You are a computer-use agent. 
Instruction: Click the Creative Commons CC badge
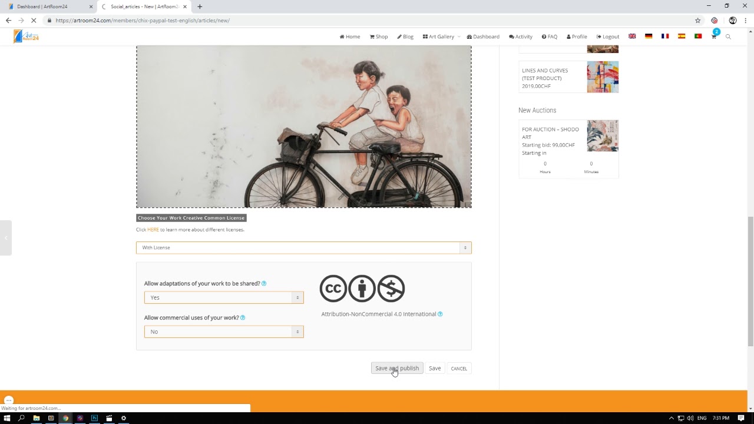coord(333,289)
